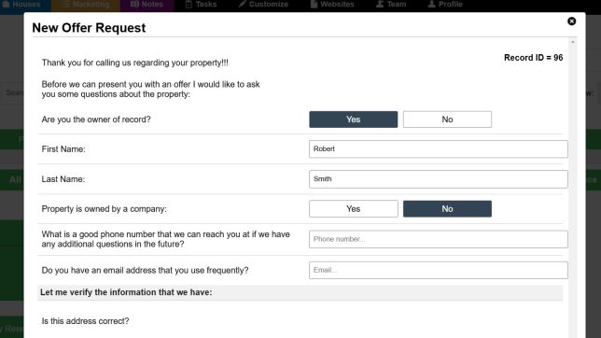Screen dimensions: 601x338
Task: Click the Tasks clipboard icon
Action: click(189, 5)
